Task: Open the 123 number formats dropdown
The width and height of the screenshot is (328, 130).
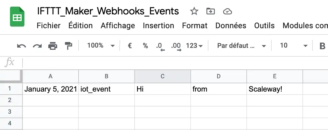Action: pos(194,45)
